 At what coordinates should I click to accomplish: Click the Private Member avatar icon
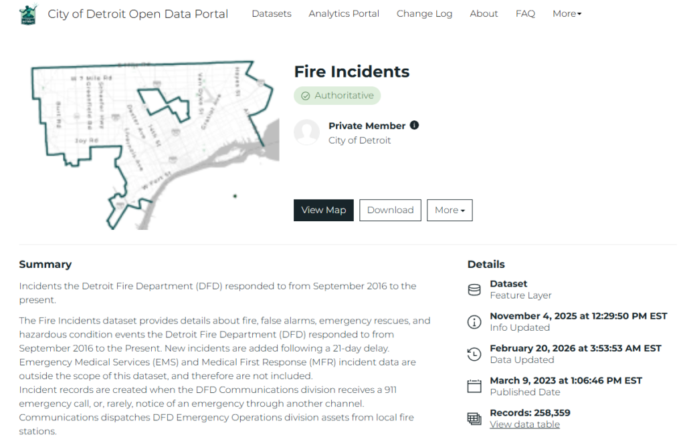click(x=306, y=132)
